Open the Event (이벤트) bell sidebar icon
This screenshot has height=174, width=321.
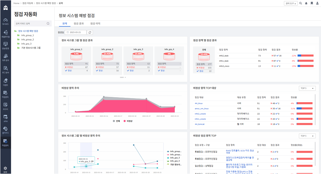6,82
